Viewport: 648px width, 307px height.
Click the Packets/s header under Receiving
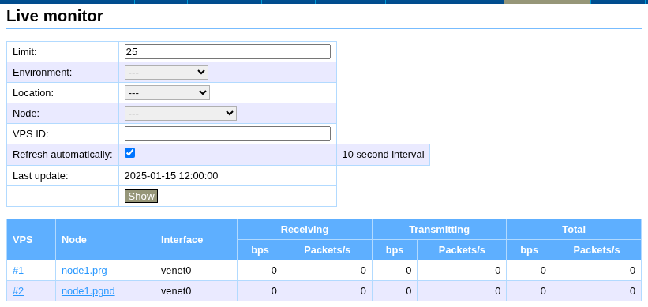pyautogui.click(x=328, y=250)
